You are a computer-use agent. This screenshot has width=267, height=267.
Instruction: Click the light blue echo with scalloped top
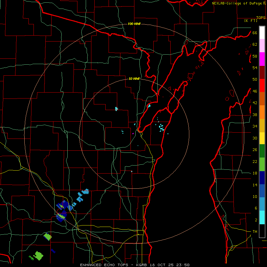pos(85,192)
